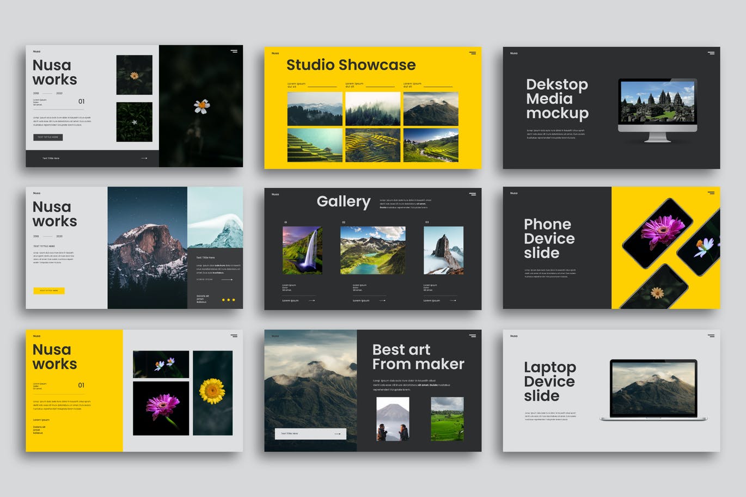Screen dimensions: 746x497
Task: Click menu icon on Phone Device slide
Action: pos(711,193)
